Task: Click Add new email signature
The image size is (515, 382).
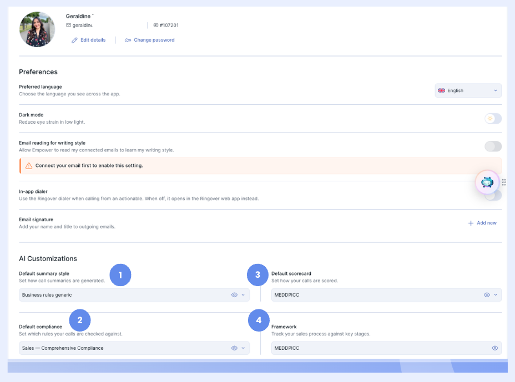Action: click(482, 223)
